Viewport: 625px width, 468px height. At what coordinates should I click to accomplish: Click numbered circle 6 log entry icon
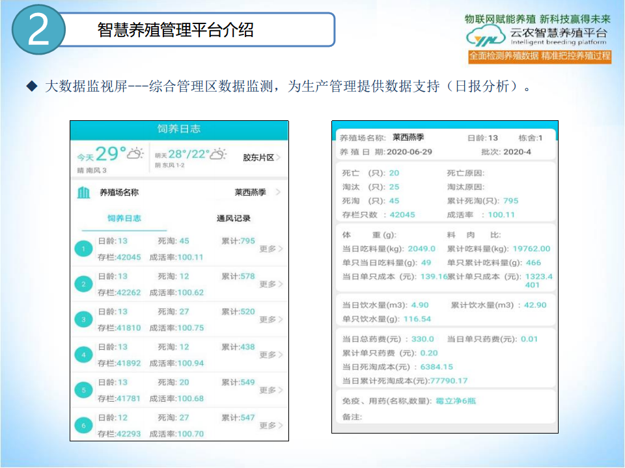[83, 426]
